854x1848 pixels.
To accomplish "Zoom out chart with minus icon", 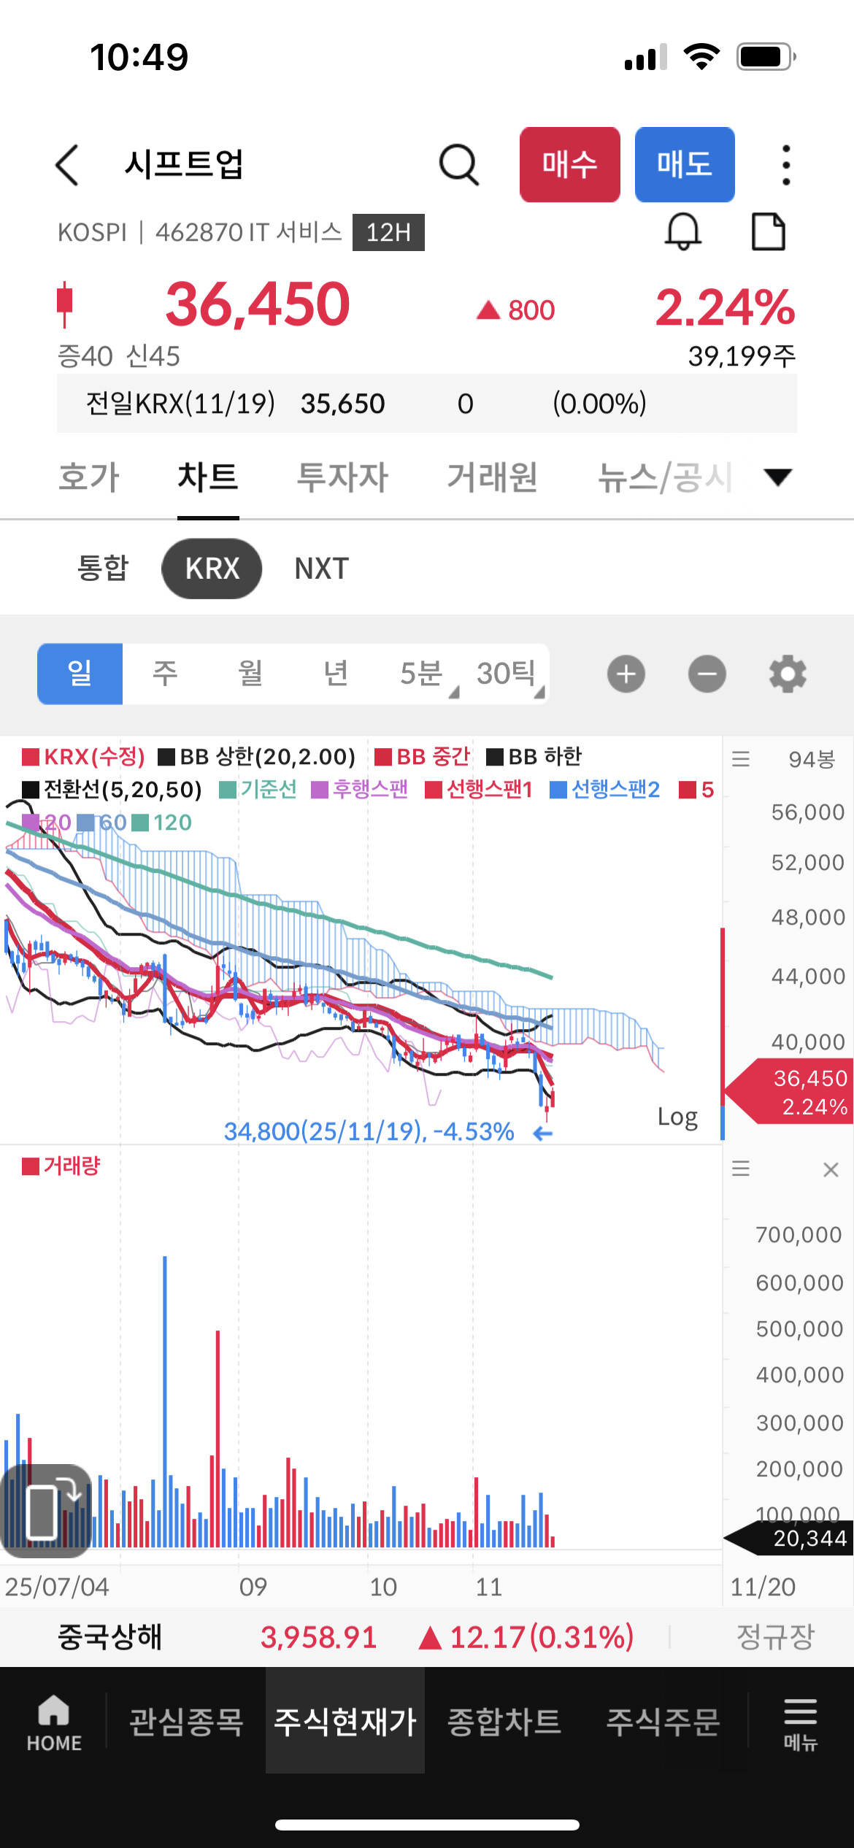I will [707, 674].
